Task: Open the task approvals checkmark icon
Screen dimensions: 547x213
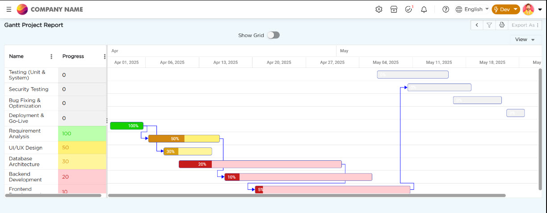Action: 408,9
